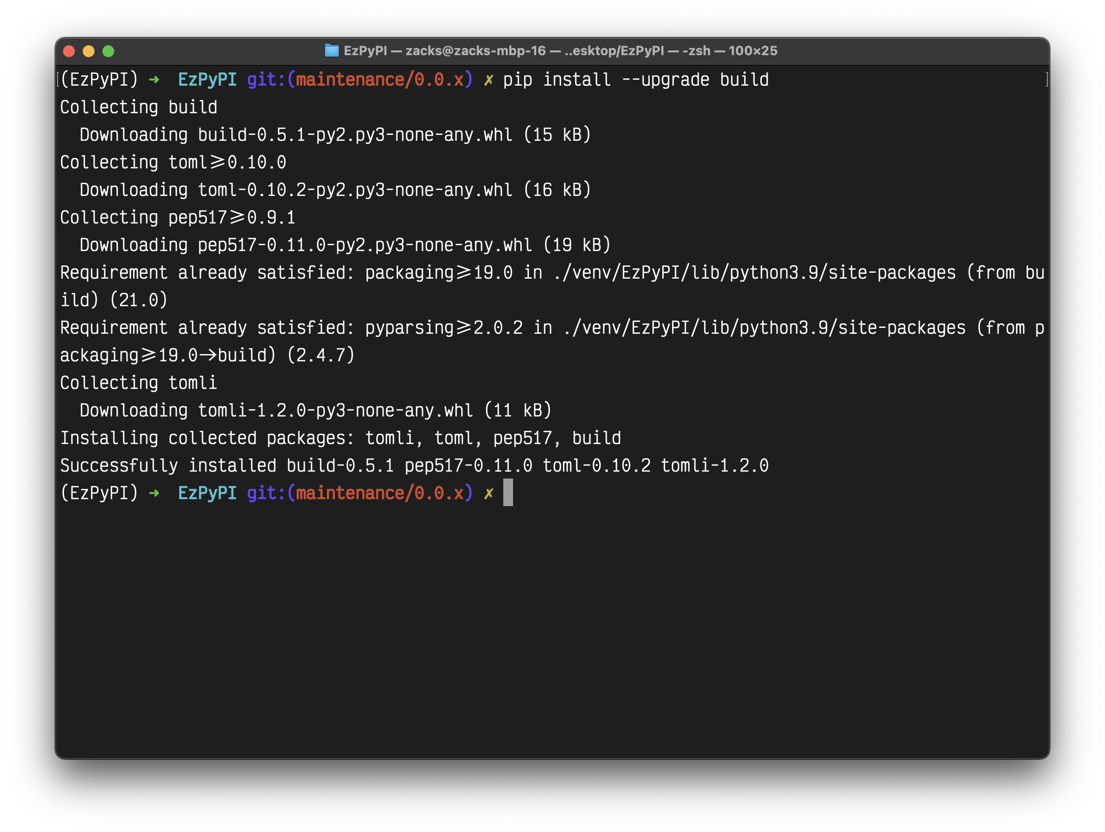Viewport: 1105px width, 832px height.
Task: Click maintenance/0.0.x branch name in first prompt
Action: coord(380,80)
